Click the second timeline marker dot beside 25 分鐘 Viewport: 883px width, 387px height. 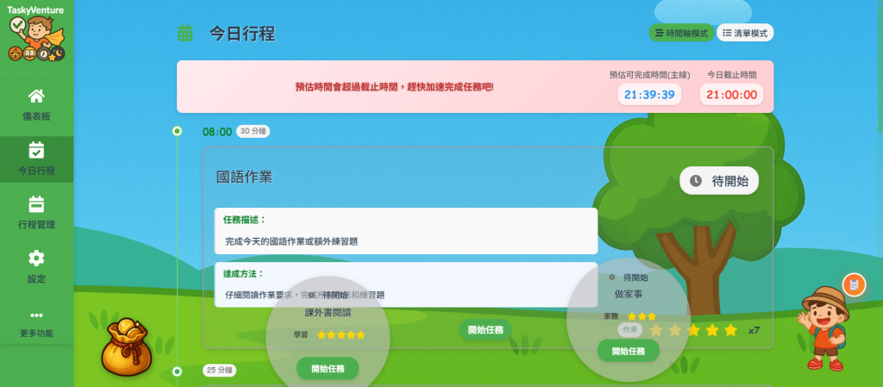[x=177, y=371]
